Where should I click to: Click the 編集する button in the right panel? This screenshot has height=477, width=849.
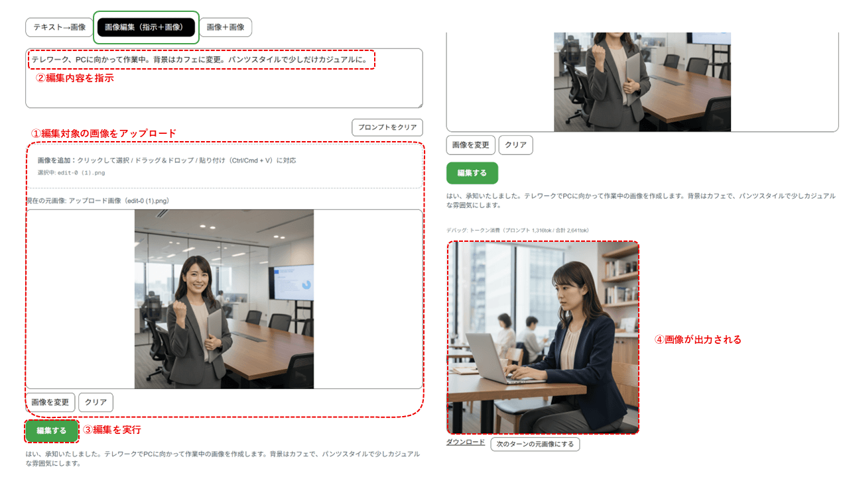click(x=472, y=172)
